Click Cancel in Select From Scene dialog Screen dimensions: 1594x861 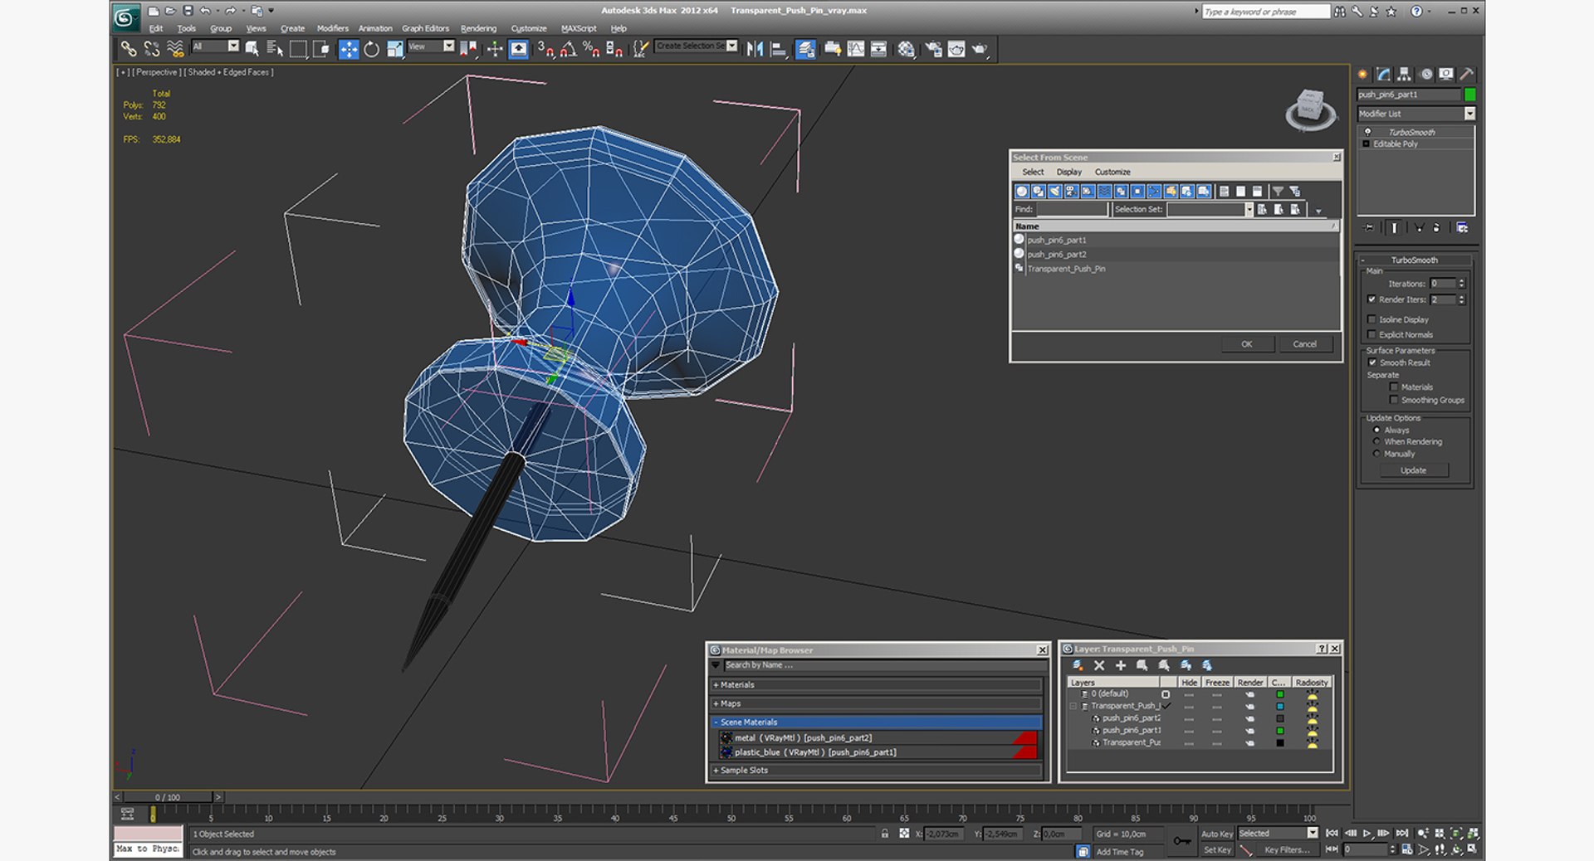[1303, 344]
